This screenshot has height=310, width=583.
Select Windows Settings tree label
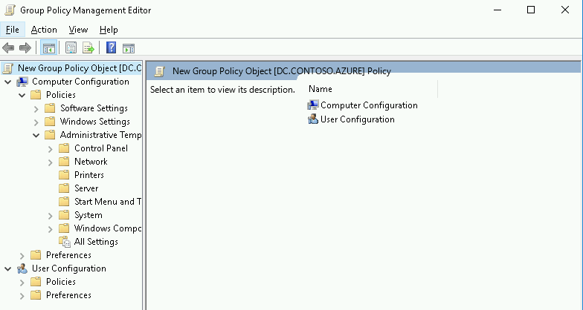coord(95,122)
